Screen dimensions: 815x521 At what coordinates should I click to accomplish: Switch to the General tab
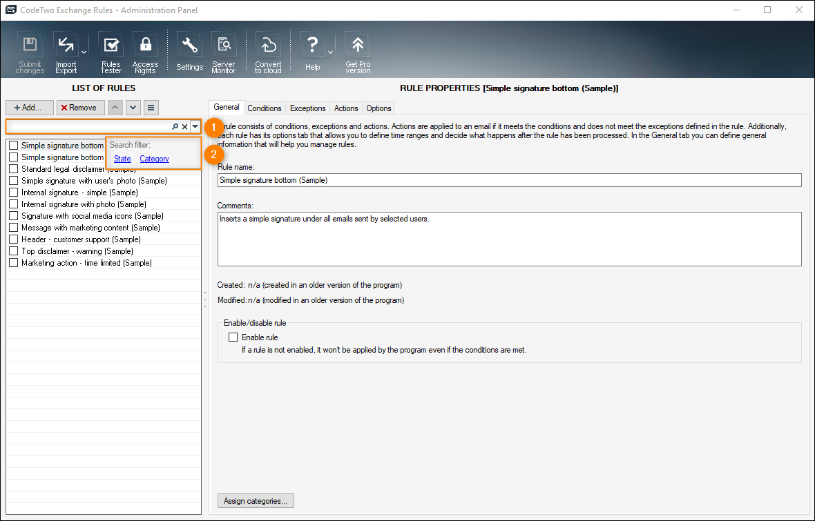pos(227,107)
